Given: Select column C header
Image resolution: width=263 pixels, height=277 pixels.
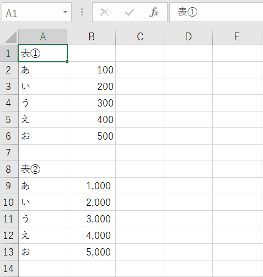Looking at the screenshot, I should pyautogui.click(x=140, y=36).
